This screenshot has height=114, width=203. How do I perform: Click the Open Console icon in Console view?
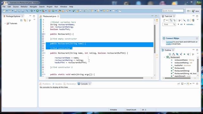[188, 84]
